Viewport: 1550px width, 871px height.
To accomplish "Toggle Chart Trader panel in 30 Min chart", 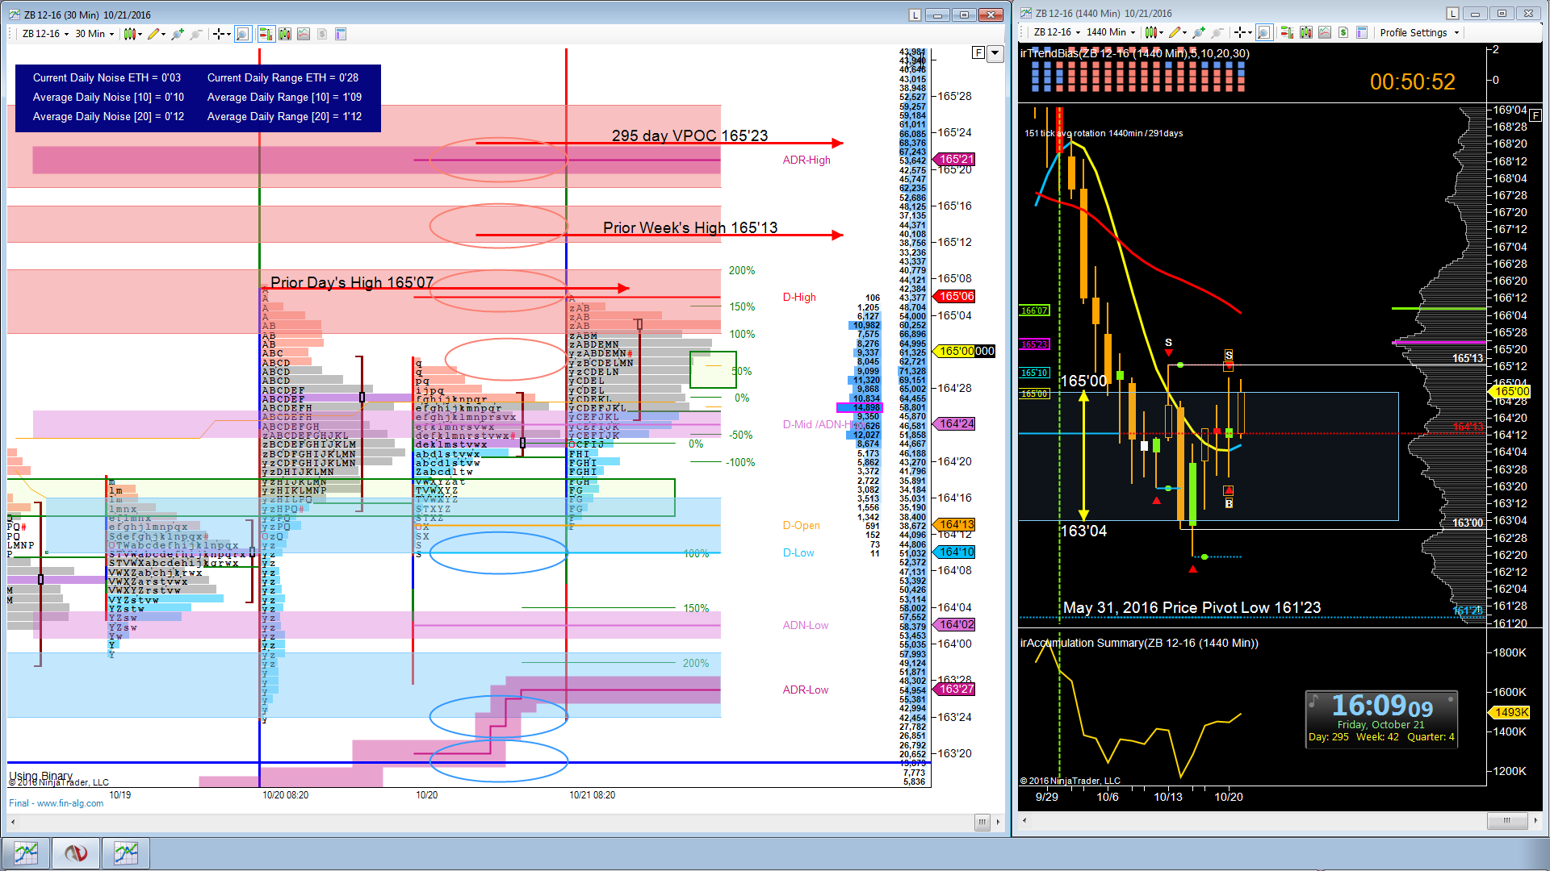I will click(x=266, y=34).
